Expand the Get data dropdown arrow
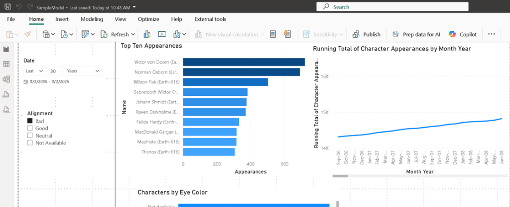This screenshot has height=207, width=510. click(53, 34)
